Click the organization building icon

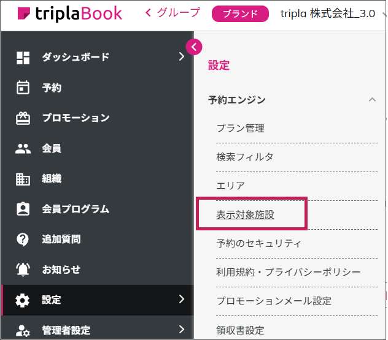pyautogui.click(x=23, y=179)
